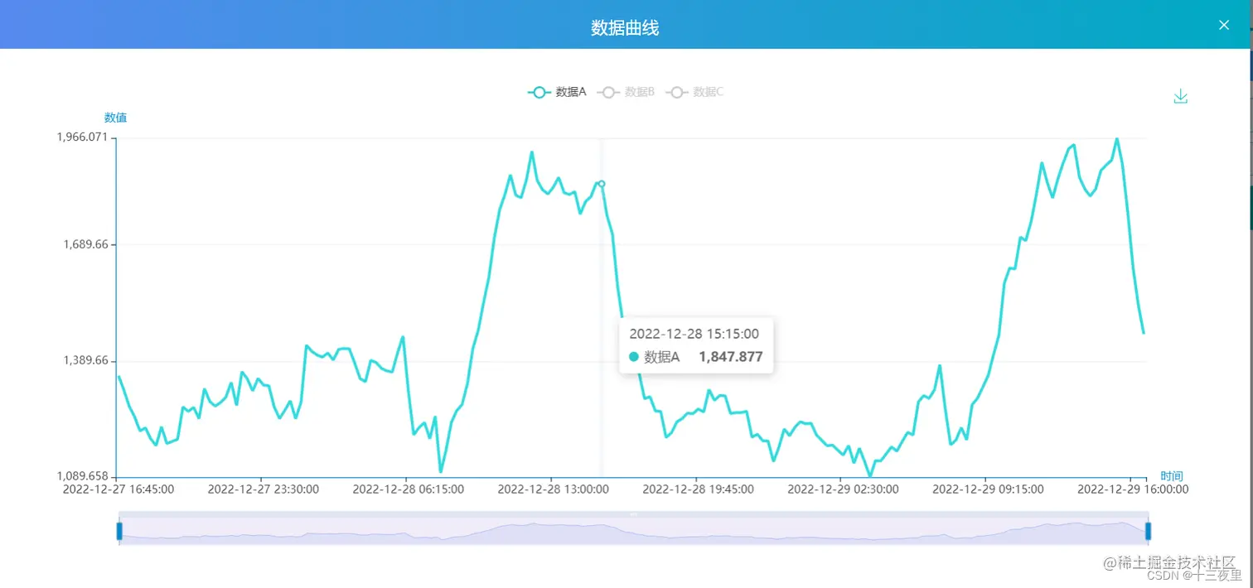Click x-axis label 2022-12-29 09:15:00

point(988,489)
